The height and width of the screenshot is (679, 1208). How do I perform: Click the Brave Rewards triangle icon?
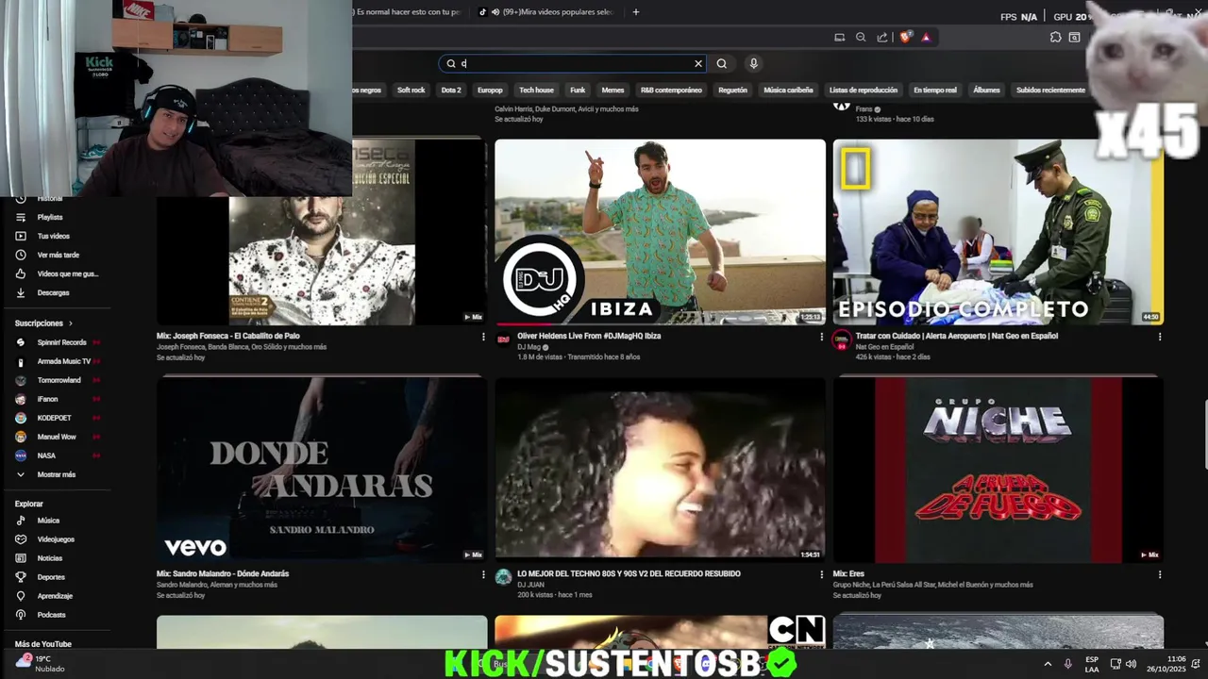click(x=926, y=37)
